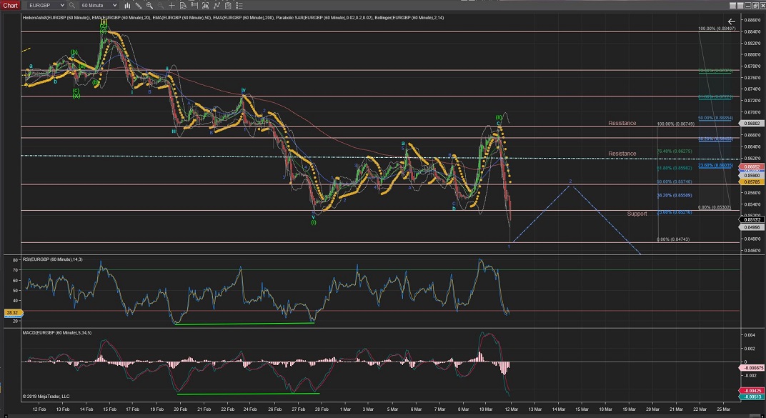This screenshot has width=766, height=418.
Task: Open the chart templates clipboard icon
Action: [x=228, y=6]
